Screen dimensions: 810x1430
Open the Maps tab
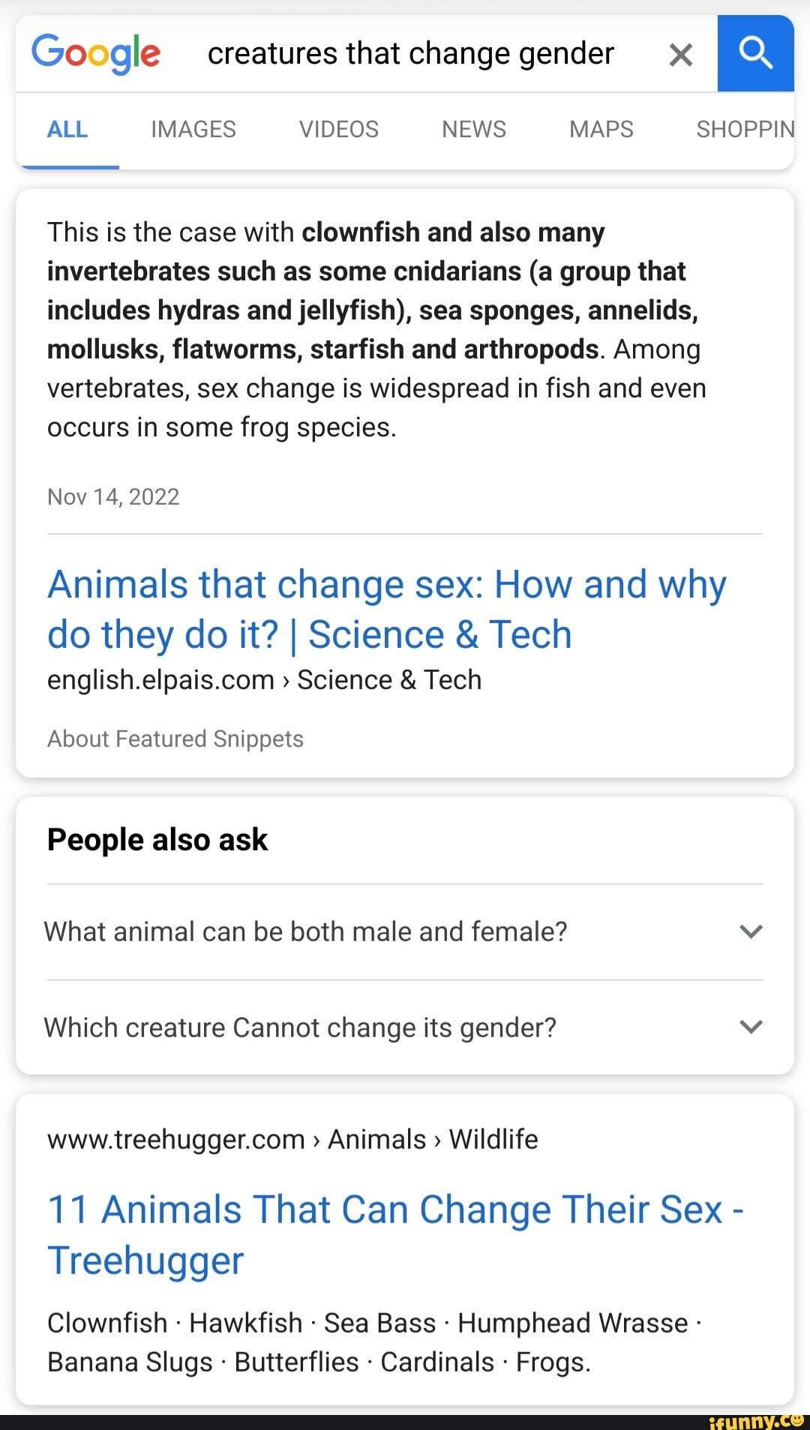click(601, 130)
